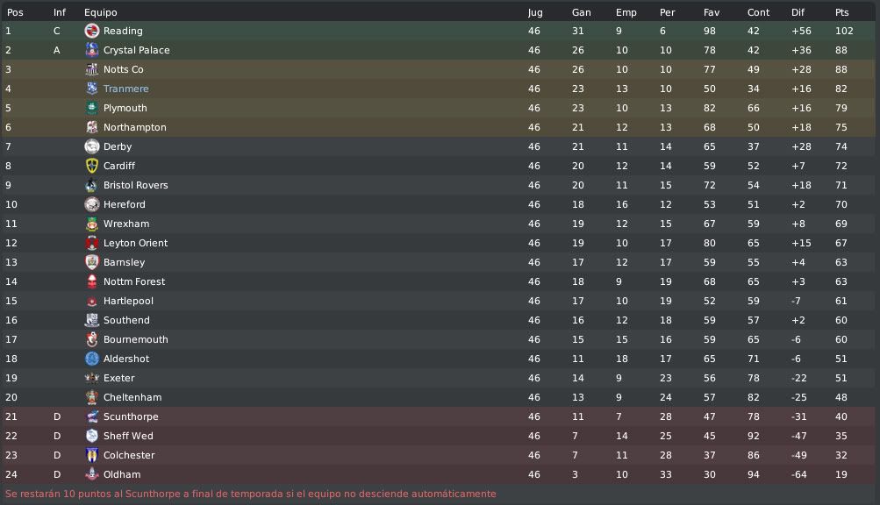
Task: Sort table by Dif column header
Action: point(798,12)
